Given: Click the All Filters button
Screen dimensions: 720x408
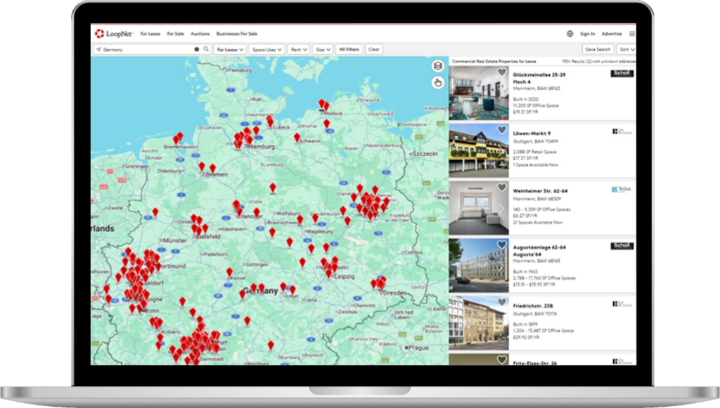Looking at the screenshot, I should [x=349, y=50].
